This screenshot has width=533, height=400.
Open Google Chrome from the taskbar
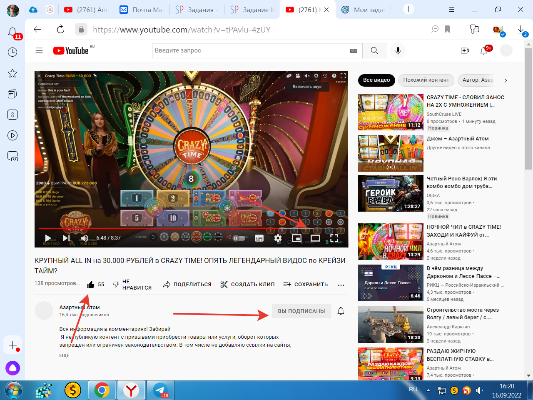tap(102, 390)
